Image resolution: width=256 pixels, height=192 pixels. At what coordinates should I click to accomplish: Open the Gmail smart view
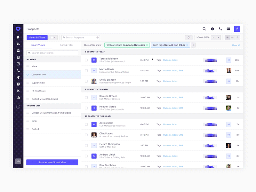[x=52, y=121]
